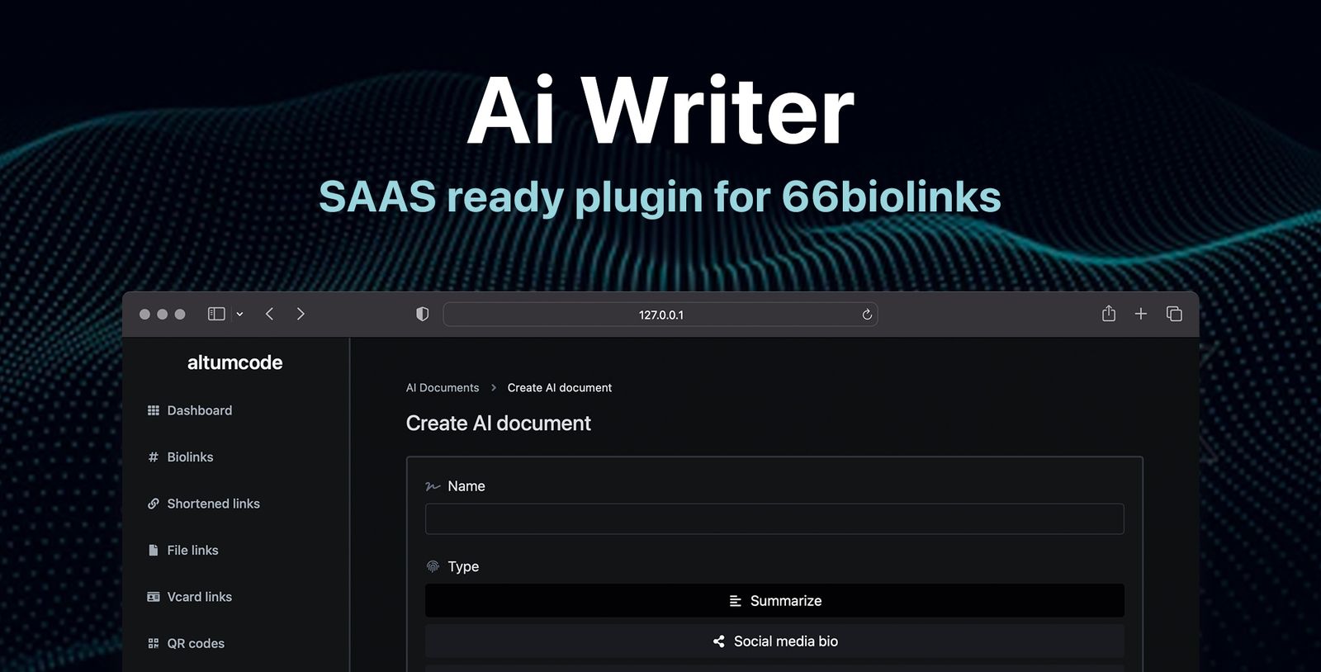Open Vcard links in the sidebar
1321x672 pixels.
pyautogui.click(x=199, y=597)
